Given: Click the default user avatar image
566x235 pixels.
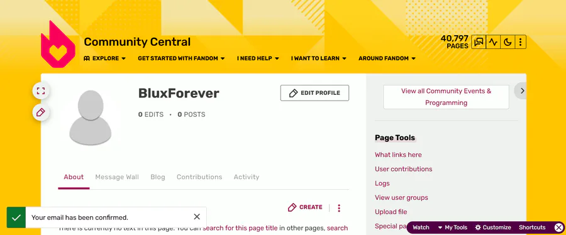Looking at the screenshot, I should (x=90, y=118).
